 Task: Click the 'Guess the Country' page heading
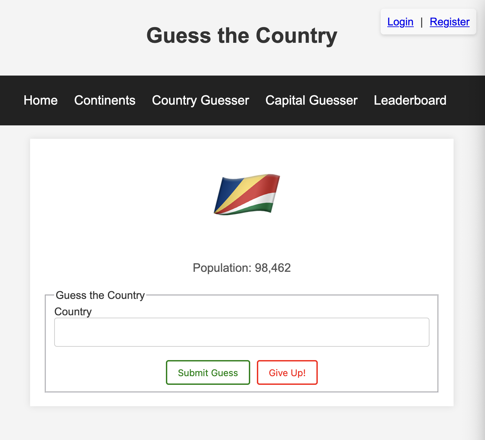pos(242,35)
